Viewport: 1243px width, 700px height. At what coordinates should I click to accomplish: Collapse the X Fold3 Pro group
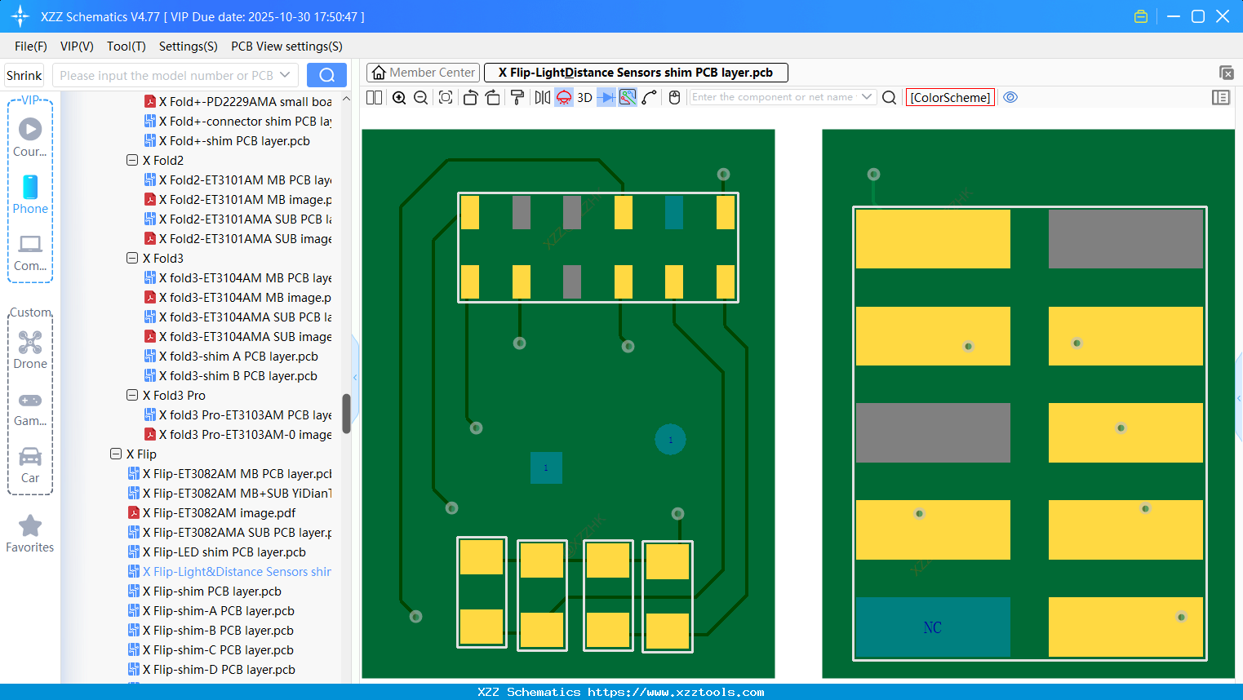132,395
